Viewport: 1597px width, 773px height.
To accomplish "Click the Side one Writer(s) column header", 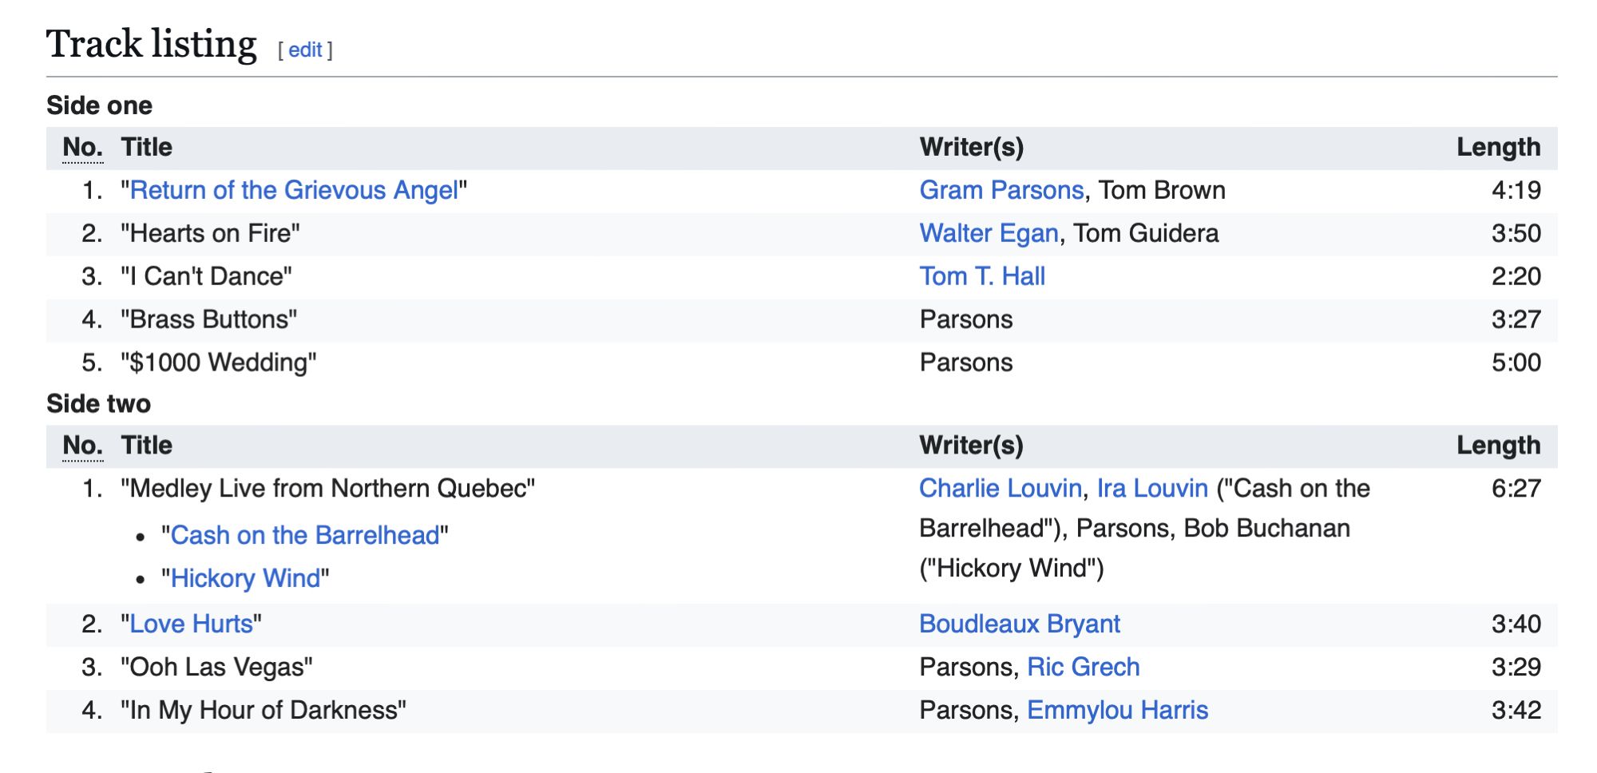I will (x=972, y=147).
